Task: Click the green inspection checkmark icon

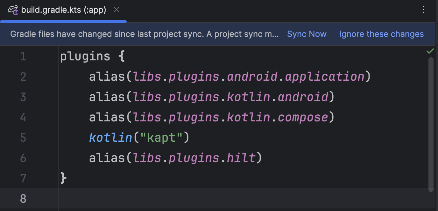Action: [x=430, y=51]
